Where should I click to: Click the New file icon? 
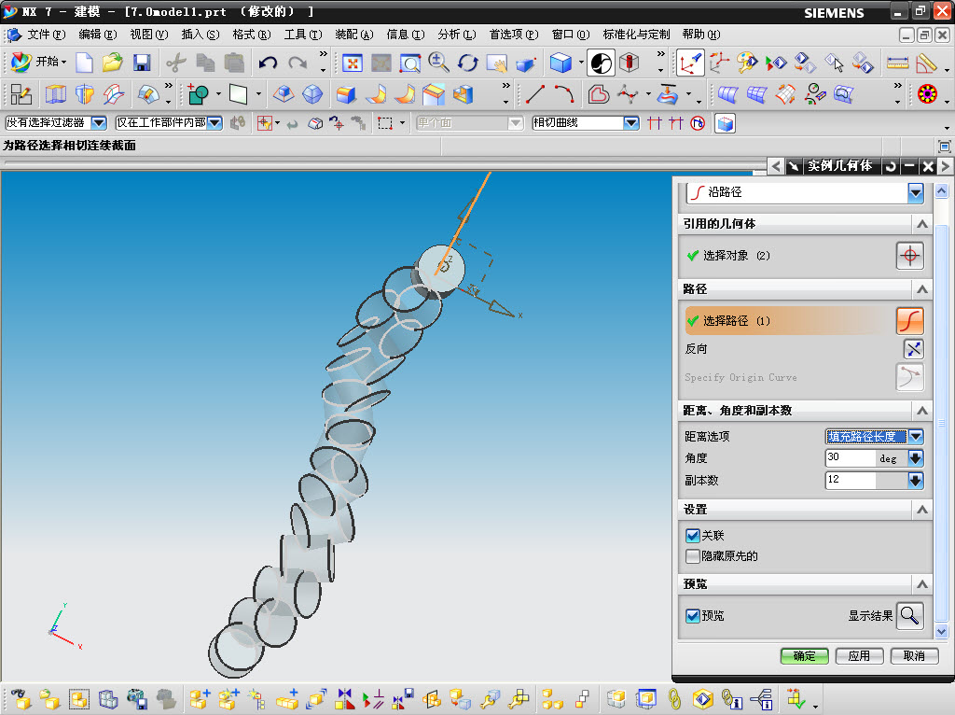84,63
